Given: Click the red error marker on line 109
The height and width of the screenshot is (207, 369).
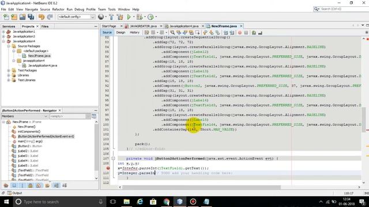Looking at the screenshot, I should pyautogui.click(x=108, y=168).
